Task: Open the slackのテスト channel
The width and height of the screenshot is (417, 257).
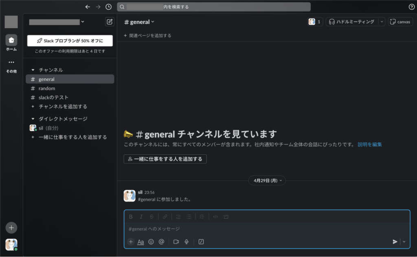Action: coord(53,97)
